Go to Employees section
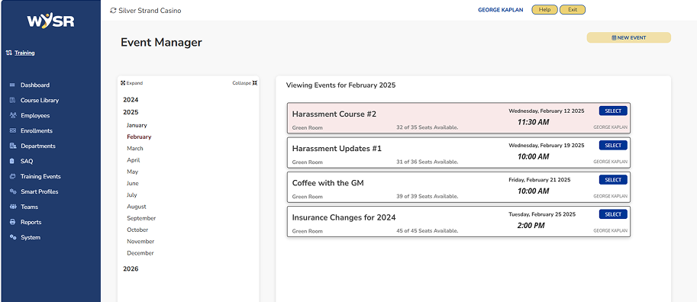 (x=35, y=115)
